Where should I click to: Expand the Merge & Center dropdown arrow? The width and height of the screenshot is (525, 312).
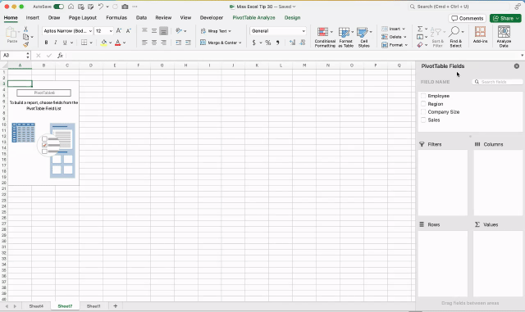pos(240,43)
